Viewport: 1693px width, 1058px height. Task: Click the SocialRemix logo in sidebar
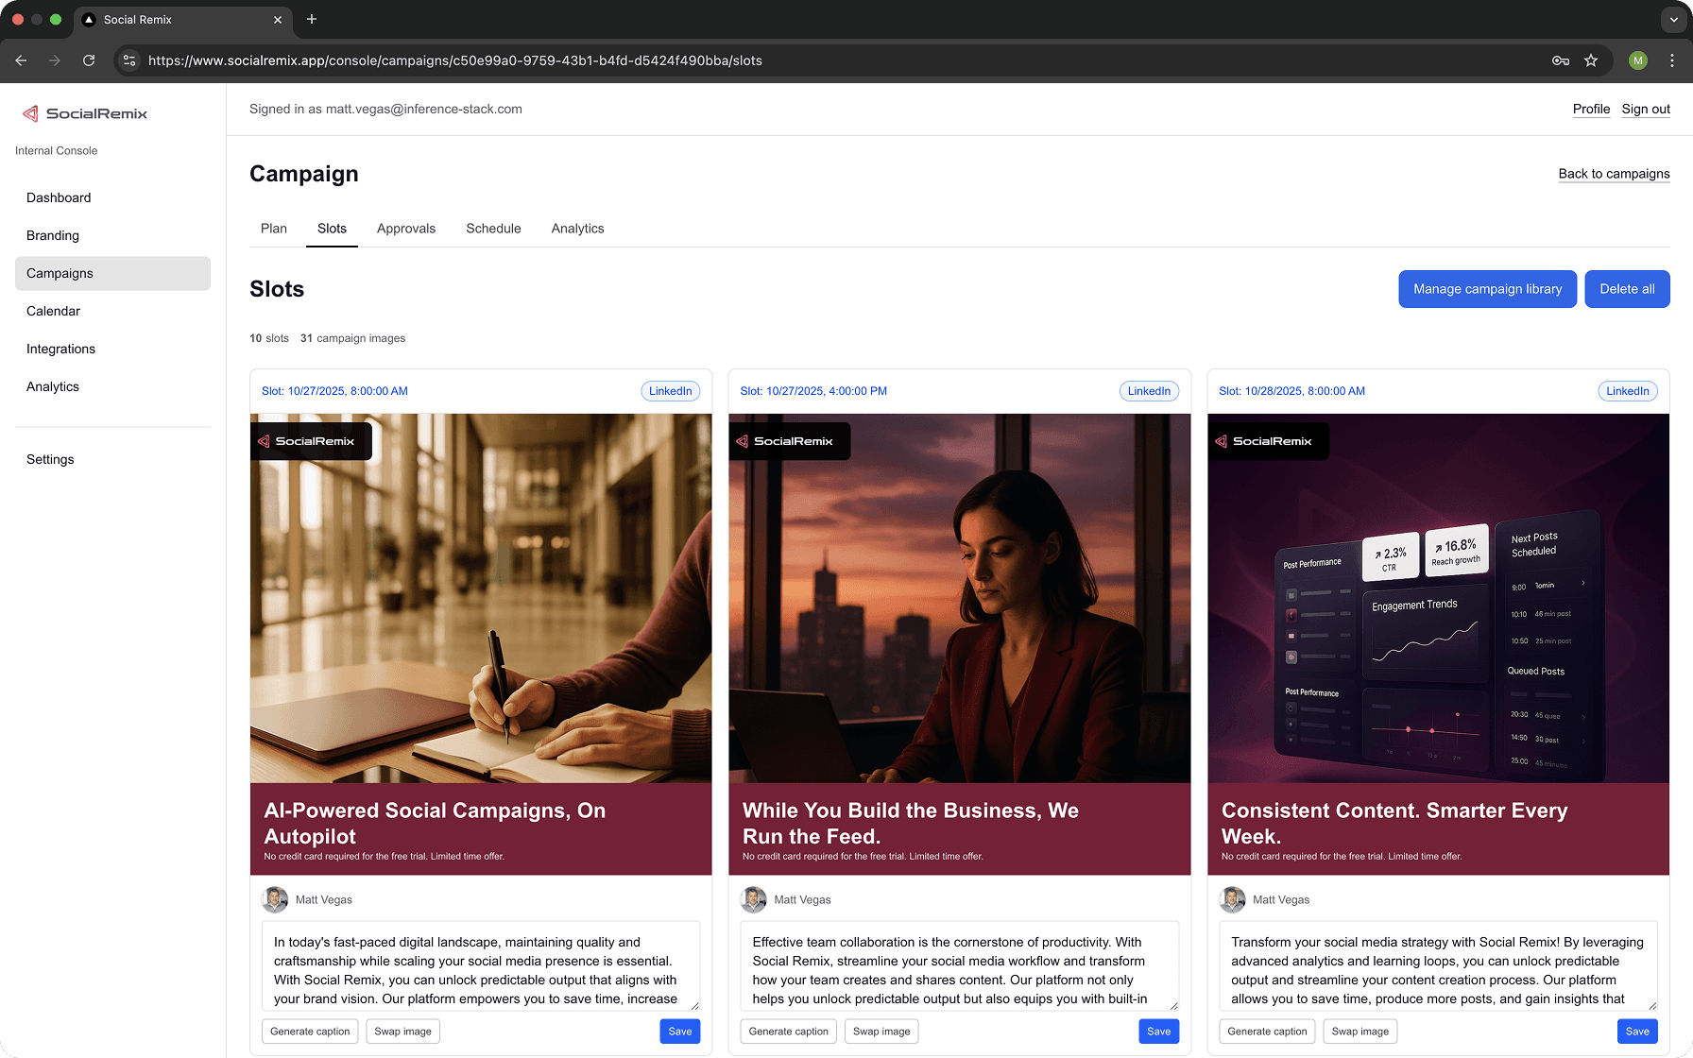point(85,113)
